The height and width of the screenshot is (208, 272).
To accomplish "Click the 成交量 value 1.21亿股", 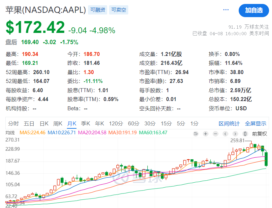I will pos(171,54).
